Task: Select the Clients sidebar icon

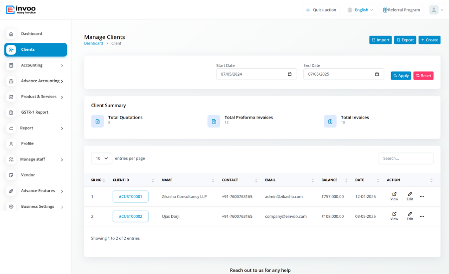Action: [x=11, y=50]
